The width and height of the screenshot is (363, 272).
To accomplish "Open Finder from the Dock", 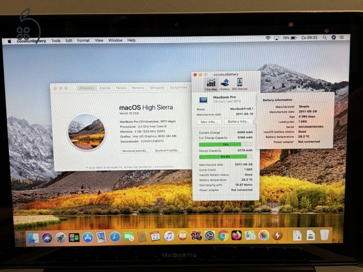I will [x=33, y=238].
